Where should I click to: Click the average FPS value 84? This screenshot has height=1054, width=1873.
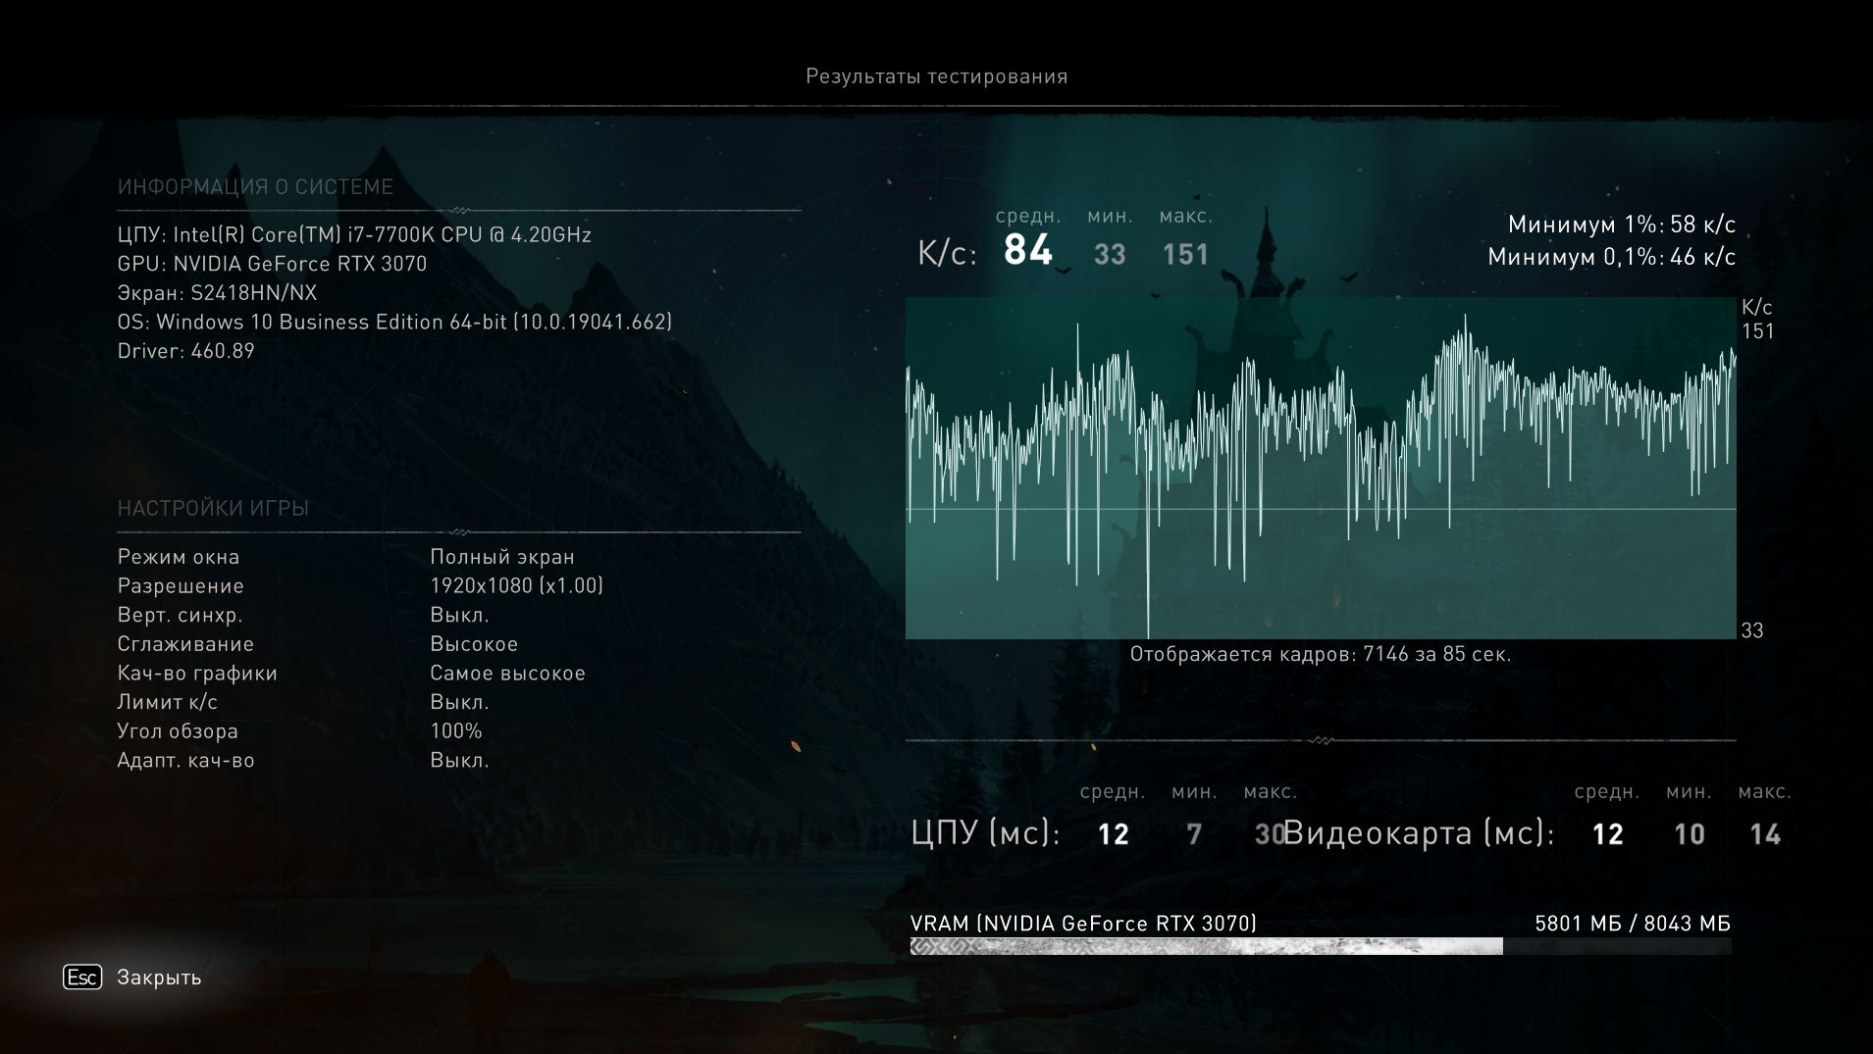point(1028,250)
